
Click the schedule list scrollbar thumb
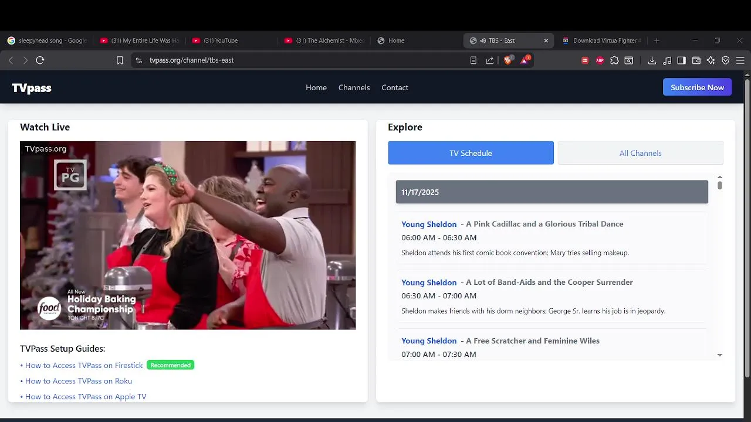pyautogui.click(x=720, y=185)
